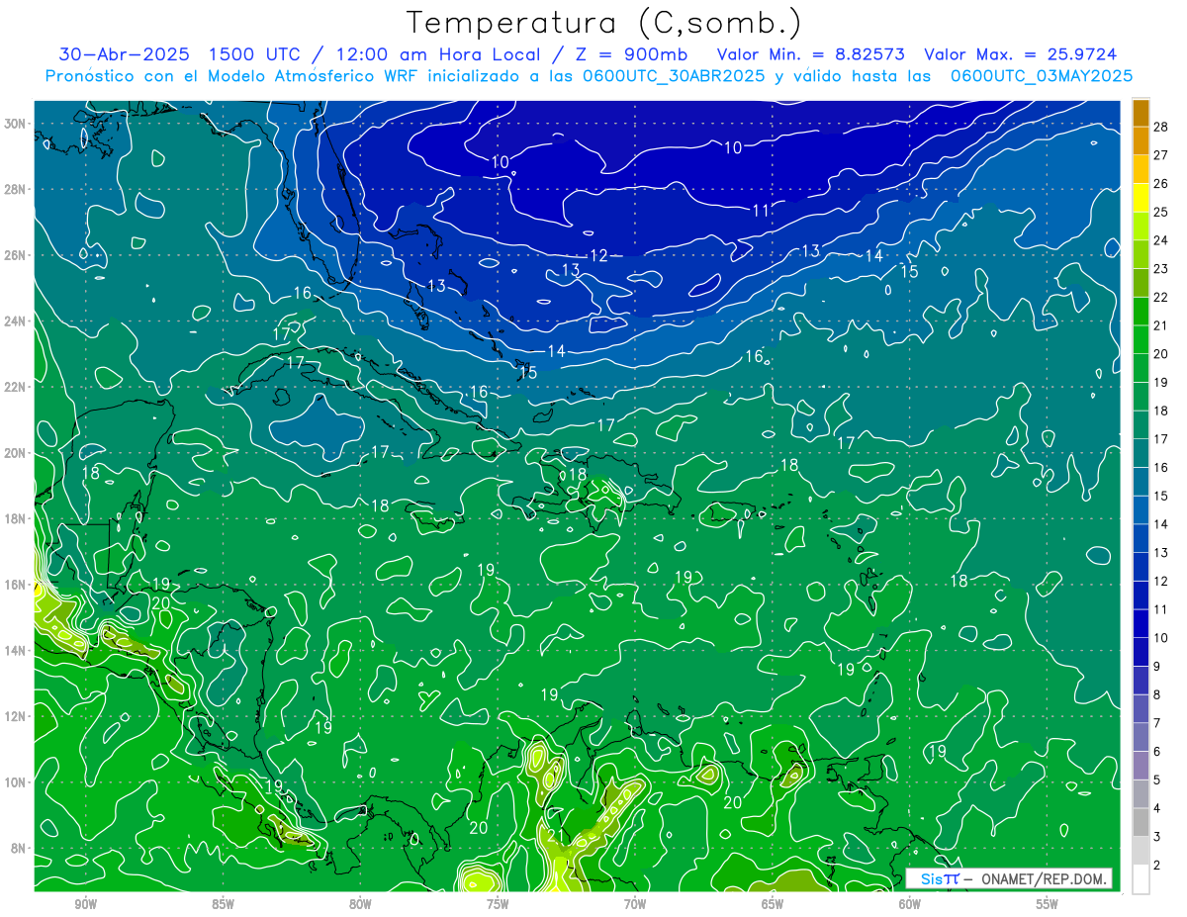Click the '12:00 am Hora Local' text
This screenshot has height=917, width=1187.
437,54
